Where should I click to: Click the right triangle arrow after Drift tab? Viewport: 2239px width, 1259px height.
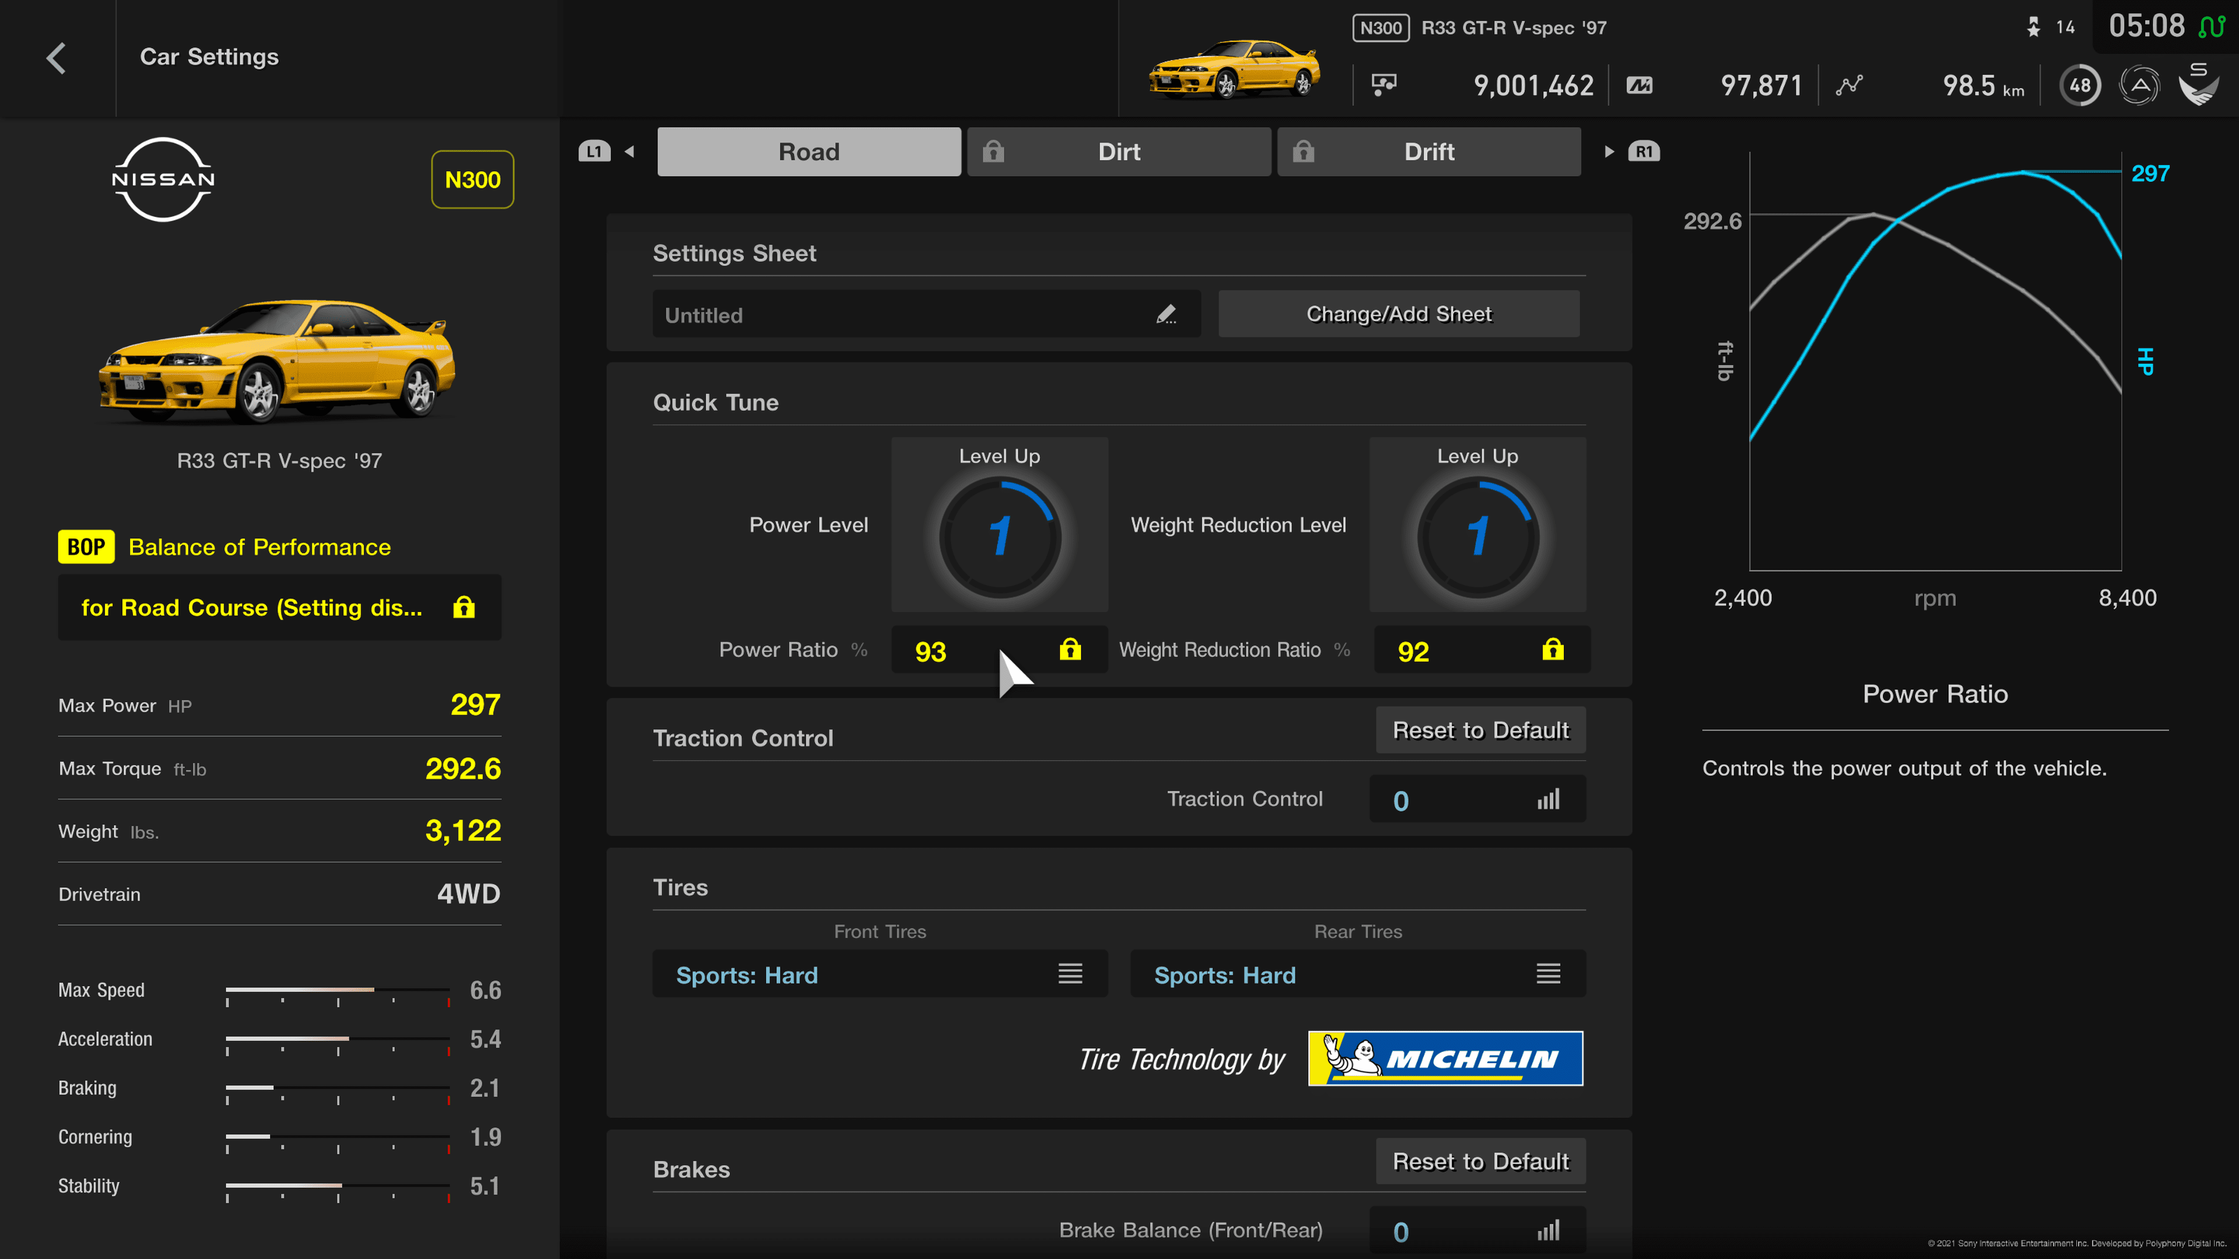point(1609,151)
